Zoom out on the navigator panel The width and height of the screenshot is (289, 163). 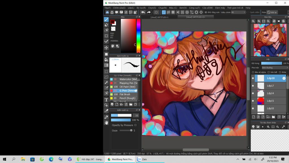pos(268,21)
